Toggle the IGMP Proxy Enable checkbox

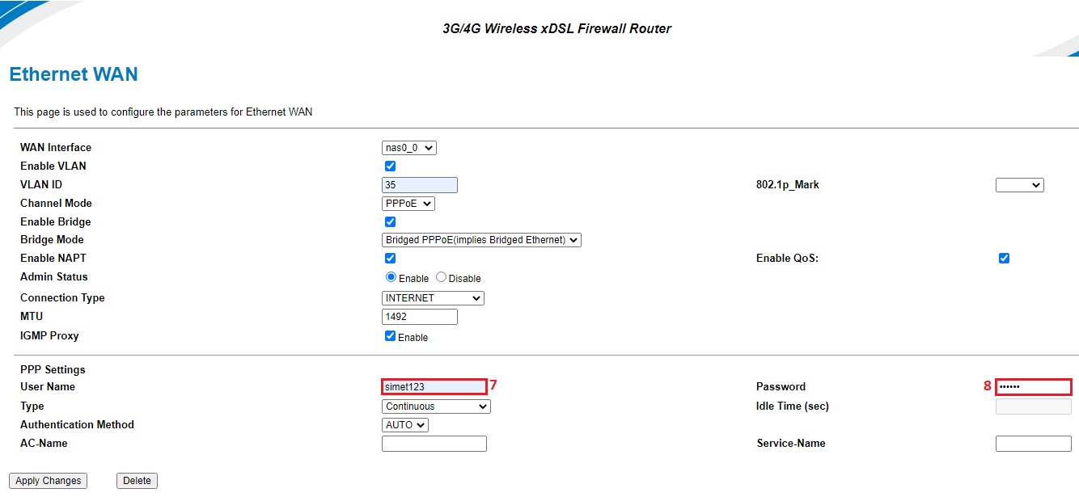tap(390, 336)
